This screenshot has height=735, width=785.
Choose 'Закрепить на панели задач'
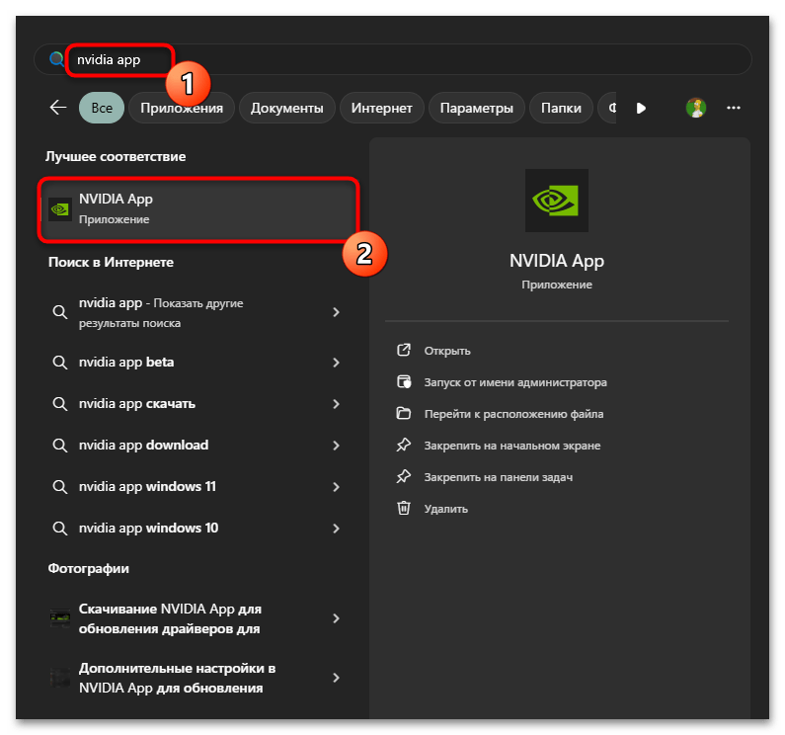pyautogui.click(x=498, y=477)
